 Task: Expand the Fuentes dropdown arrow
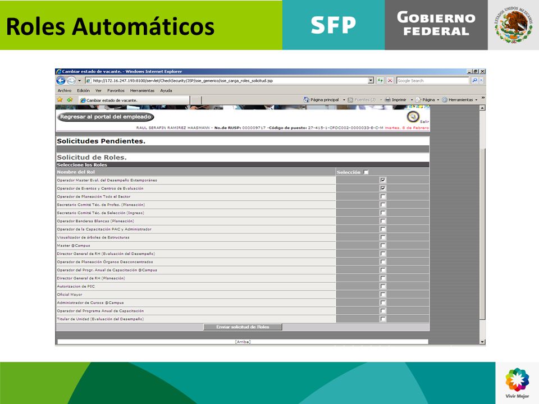point(381,100)
